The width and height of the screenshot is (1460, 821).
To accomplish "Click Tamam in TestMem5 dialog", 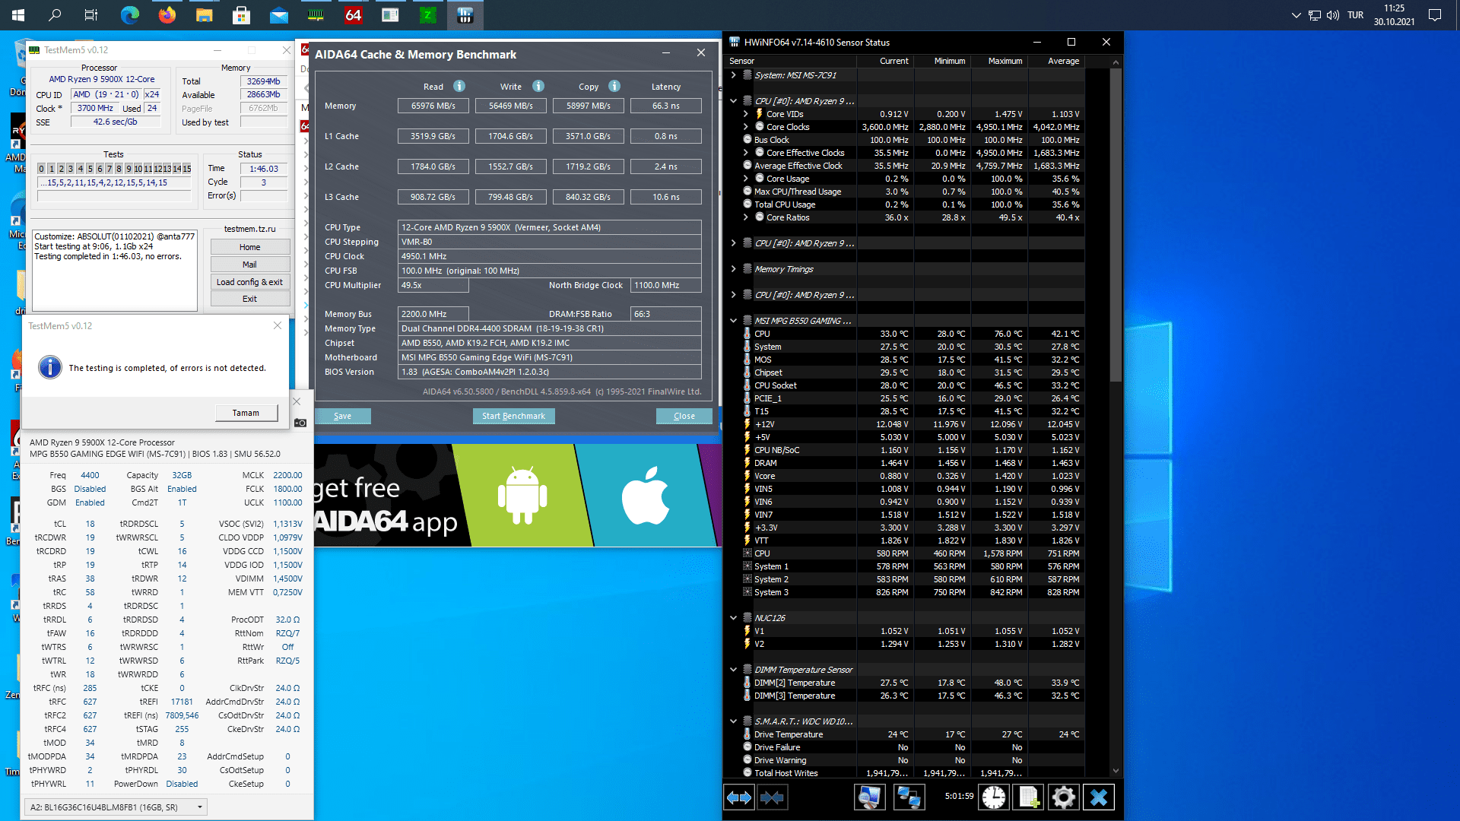I will tap(246, 413).
